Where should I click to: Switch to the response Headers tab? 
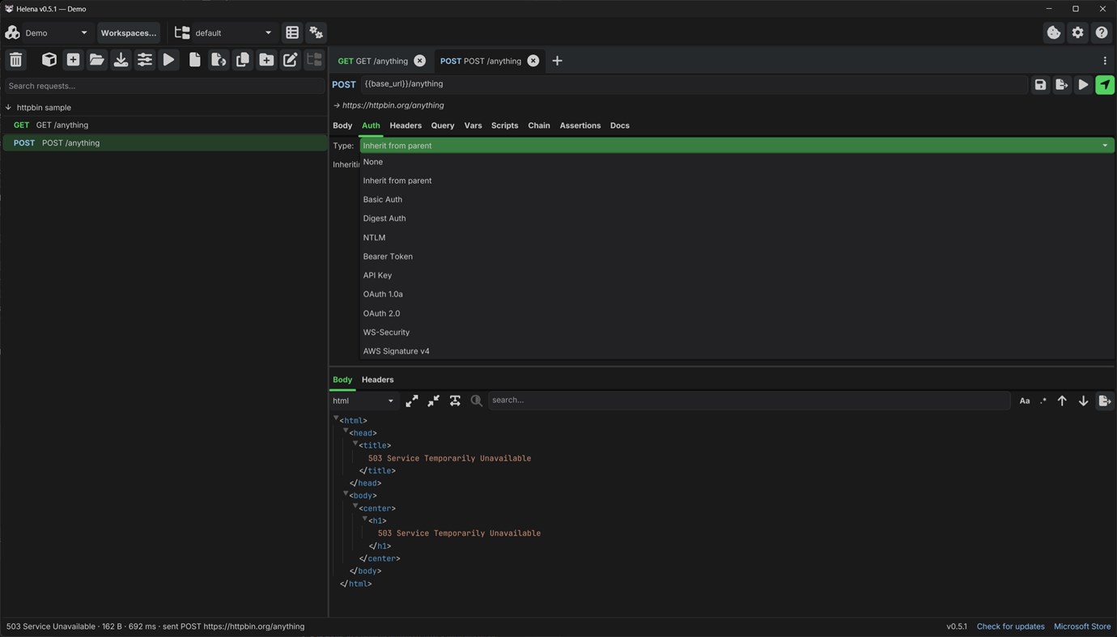point(378,380)
